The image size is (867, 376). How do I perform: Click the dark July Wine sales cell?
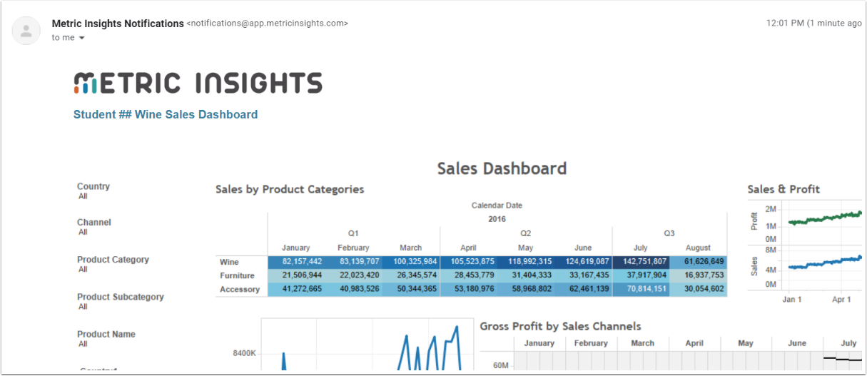(x=640, y=262)
